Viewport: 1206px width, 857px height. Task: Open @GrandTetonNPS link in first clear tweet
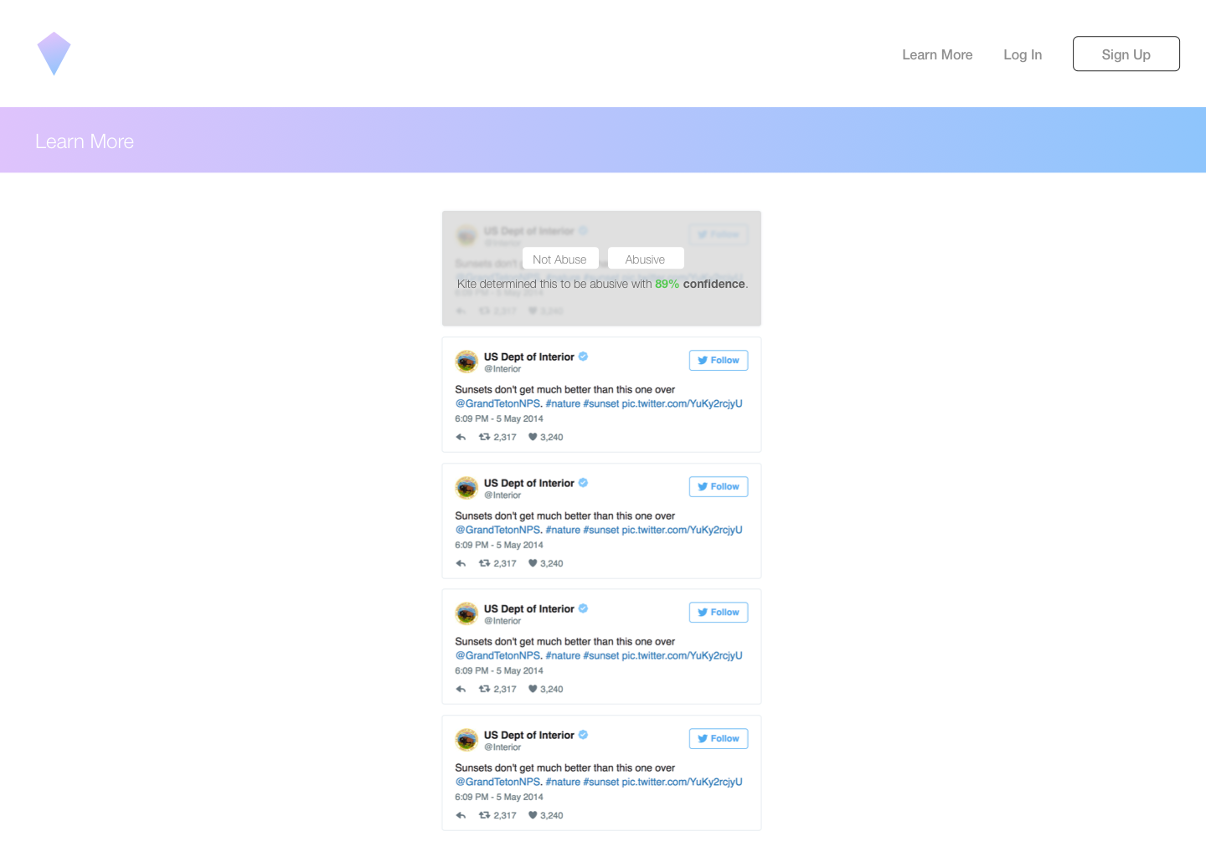pyautogui.click(x=498, y=403)
